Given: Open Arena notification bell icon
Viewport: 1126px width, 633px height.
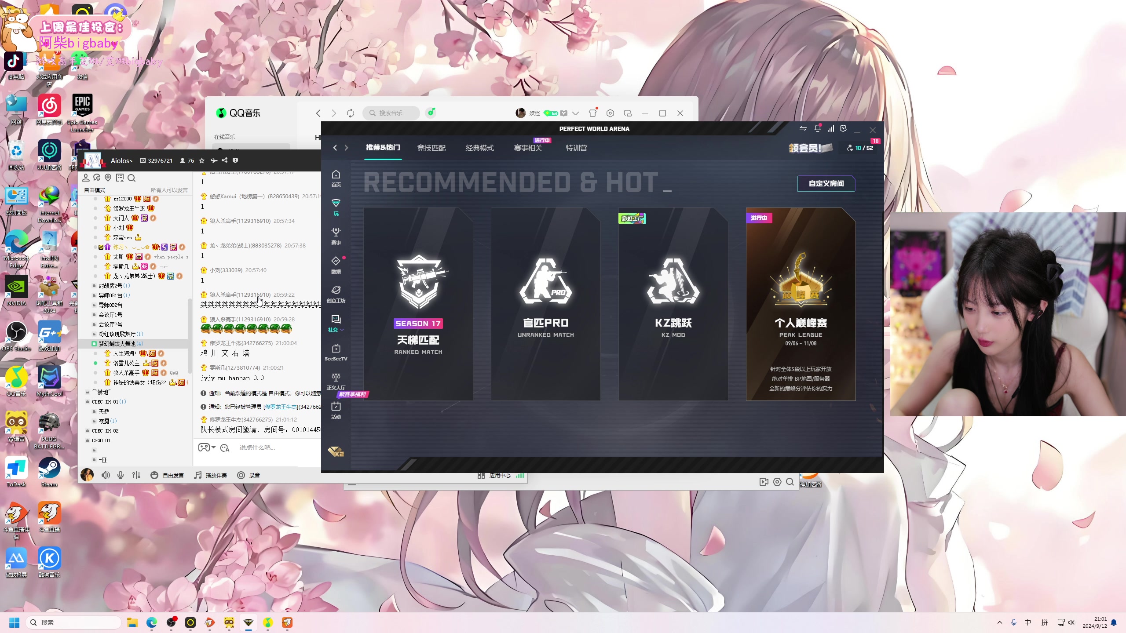Looking at the screenshot, I should coord(817,128).
